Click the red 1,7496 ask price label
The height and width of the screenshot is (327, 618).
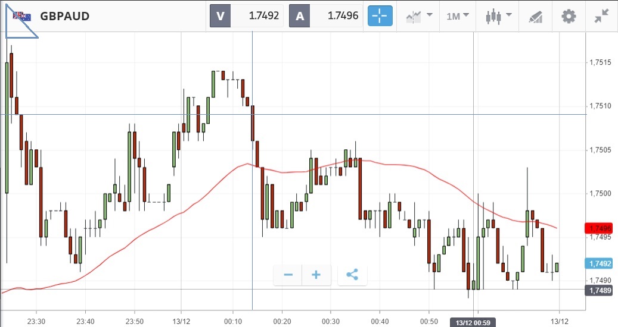(600, 228)
